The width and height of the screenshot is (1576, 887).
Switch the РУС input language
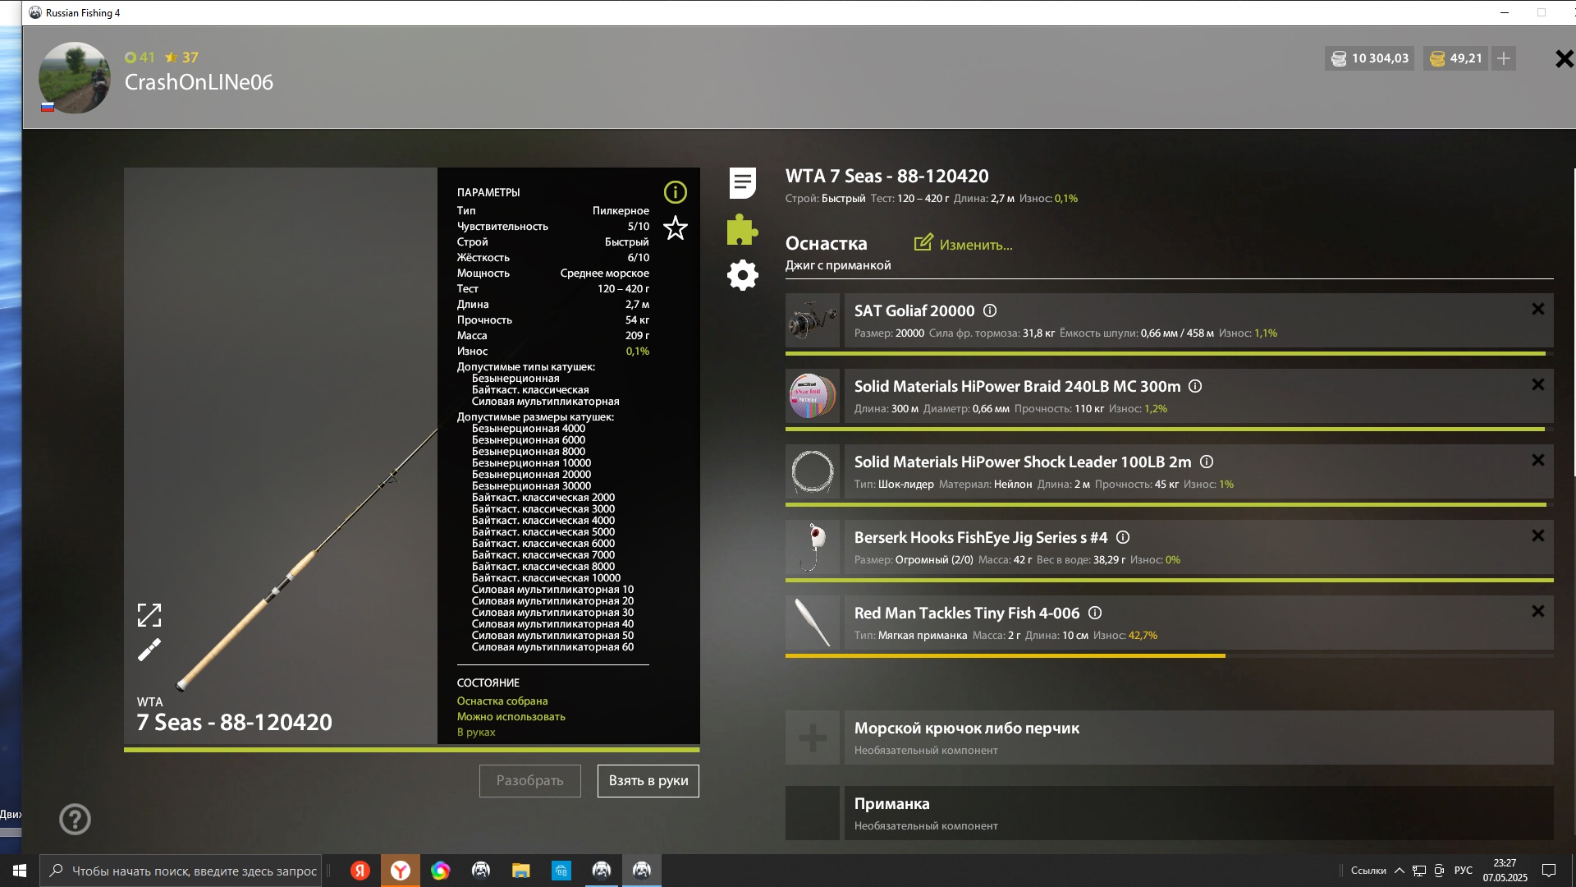click(x=1464, y=871)
